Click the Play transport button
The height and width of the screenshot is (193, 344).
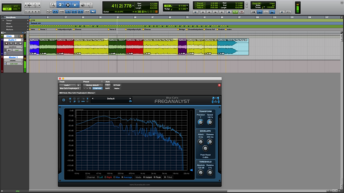click(x=235, y=12)
